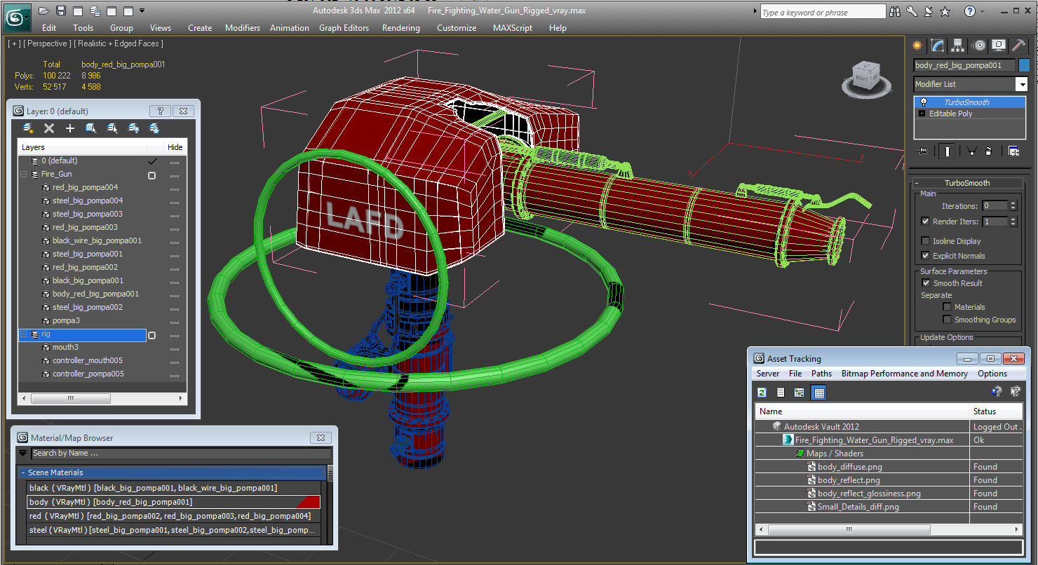Click the Favorites star icon

[x=945, y=11]
